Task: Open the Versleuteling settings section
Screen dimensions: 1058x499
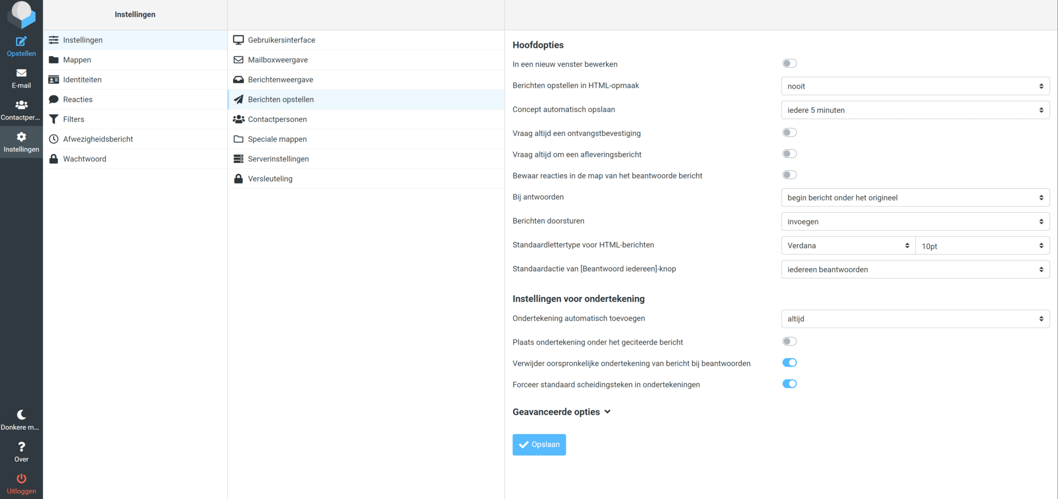Action: coord(366,178)
